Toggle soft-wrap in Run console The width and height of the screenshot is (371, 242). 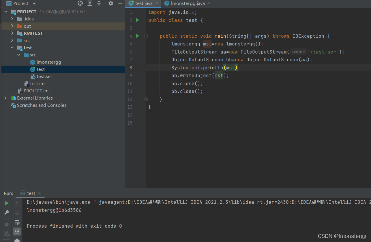click(17, 222)
